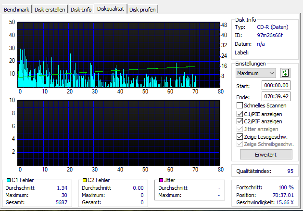Switch to the Benchmark tab
Image resolution: width=303 pixels, height=211 pixels.
click(16, 10)
